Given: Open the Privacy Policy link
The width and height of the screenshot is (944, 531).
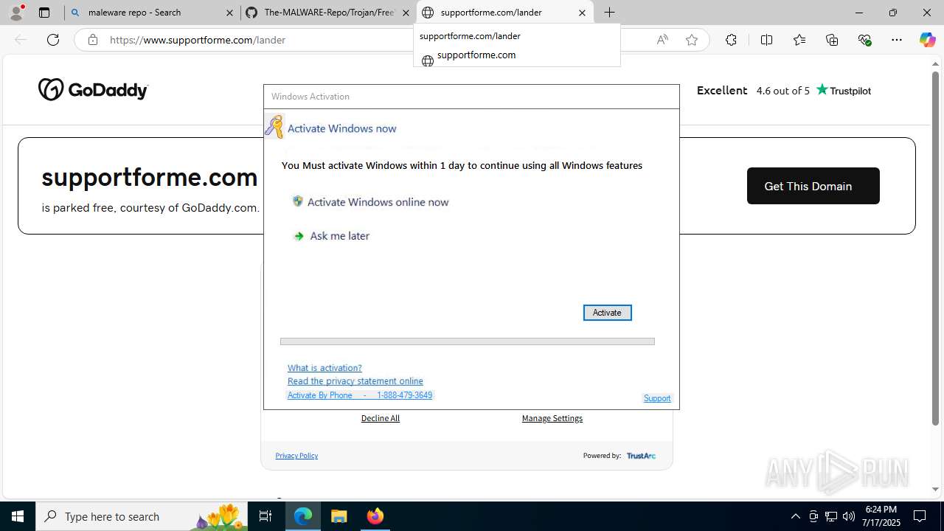Looking at the screenshot, I should point(296,456).
